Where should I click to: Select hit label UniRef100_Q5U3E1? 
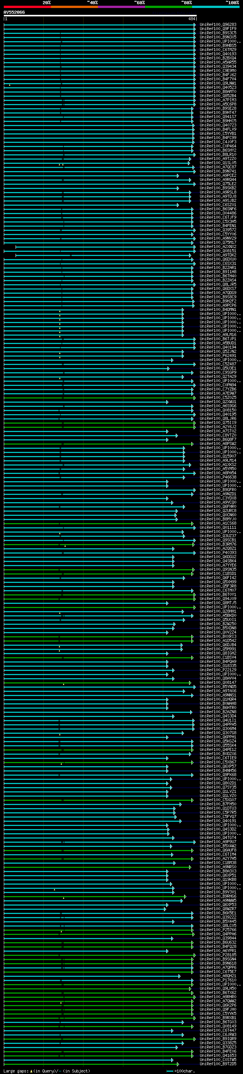pos(218,368)
